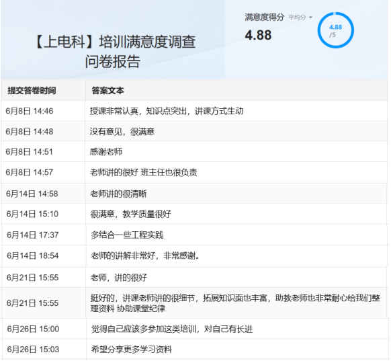Click the answer 很满意,教学质量很好
Image resolution: width=391 pixels, height=361 pixels.
[x=130, y=214]
